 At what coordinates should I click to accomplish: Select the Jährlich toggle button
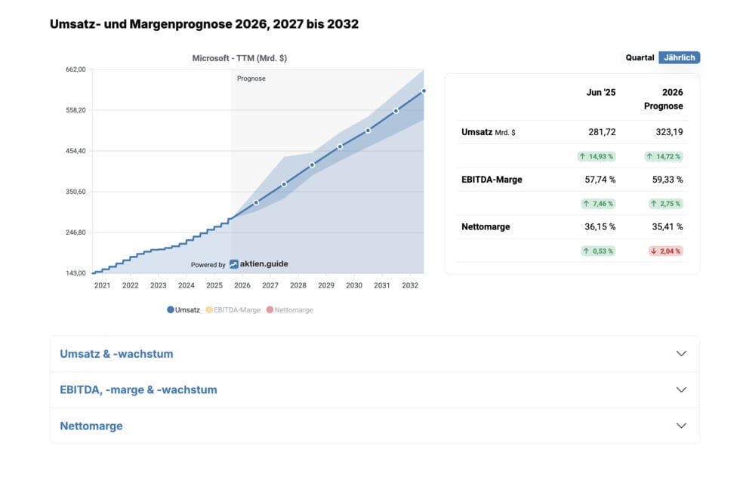680,57
